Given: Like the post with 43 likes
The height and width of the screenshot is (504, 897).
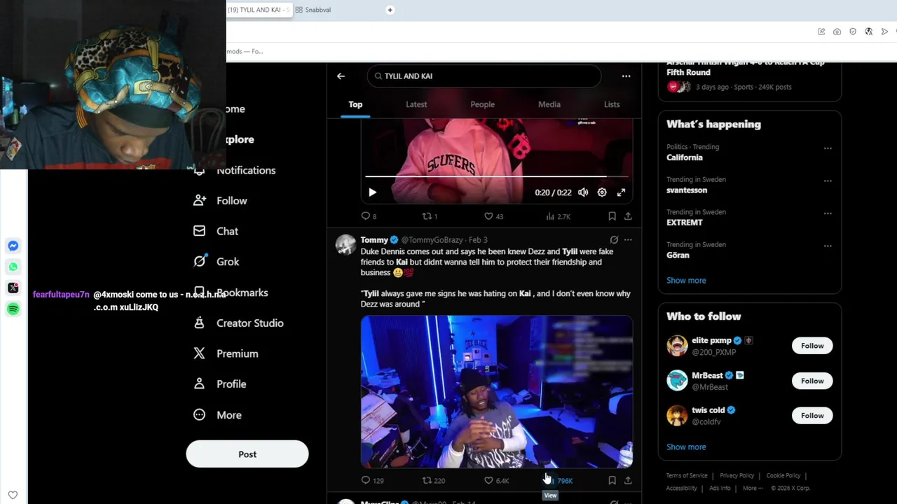Looking at the screenshot, I should (x=493, y=216).
